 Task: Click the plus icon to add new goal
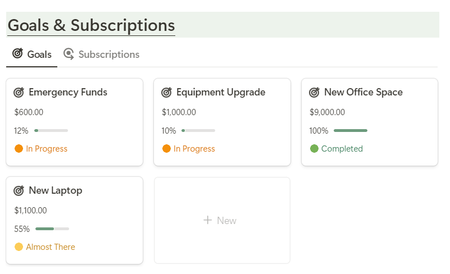coord(208,220)
